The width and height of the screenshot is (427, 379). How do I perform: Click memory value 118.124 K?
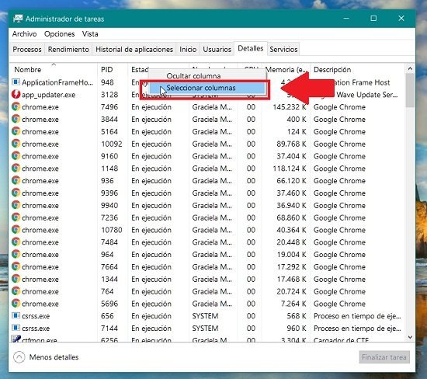click(290, 169)
